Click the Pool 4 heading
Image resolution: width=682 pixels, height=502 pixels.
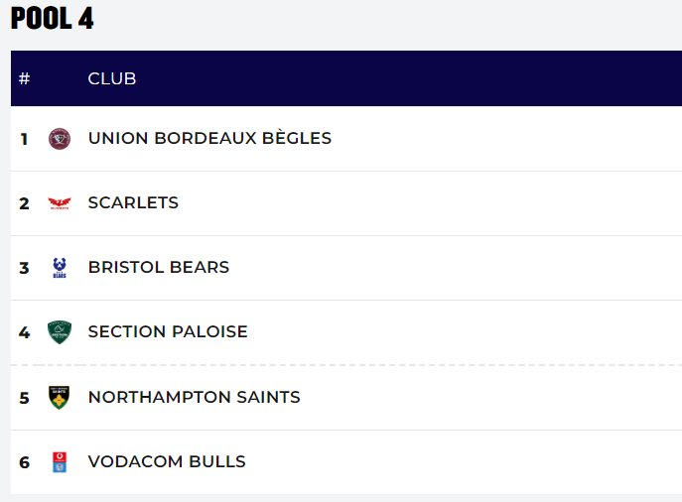point(53,19)
